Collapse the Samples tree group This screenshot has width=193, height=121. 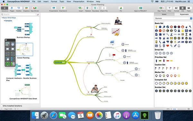point(5,21)
